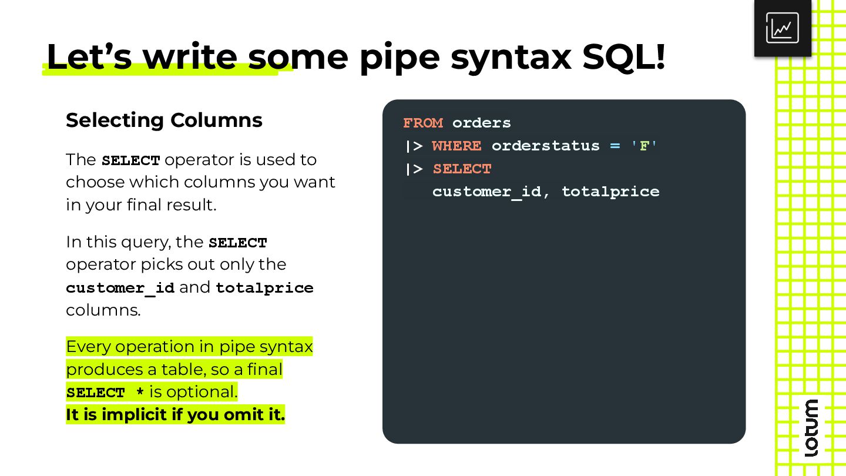Click the chart icon in the black square

(x=783, y=28)
